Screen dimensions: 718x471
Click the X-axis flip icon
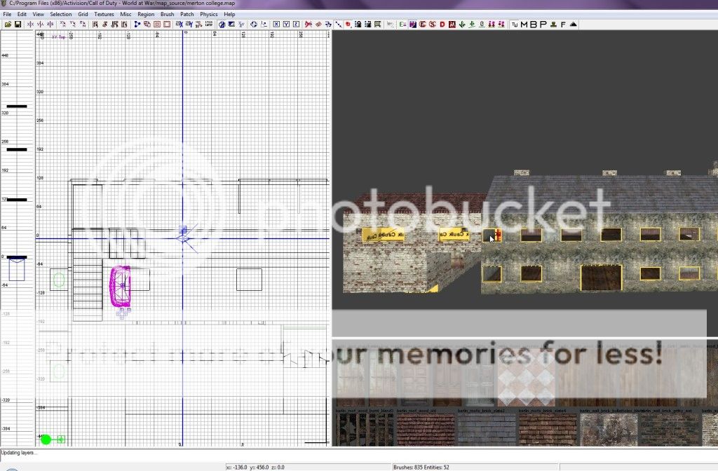pos(29,25)
